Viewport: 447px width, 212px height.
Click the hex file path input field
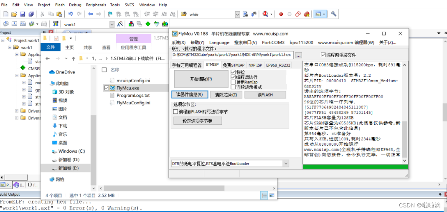coord(232,55)
